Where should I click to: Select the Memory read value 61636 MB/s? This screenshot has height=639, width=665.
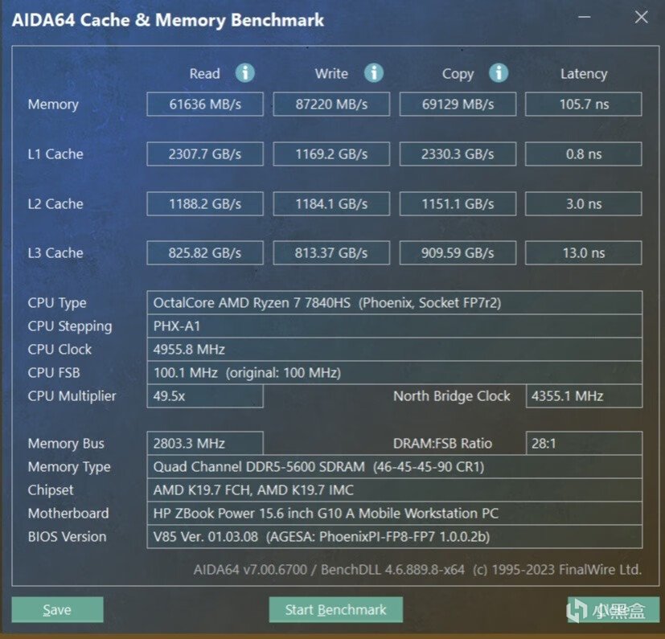point(205,104)
